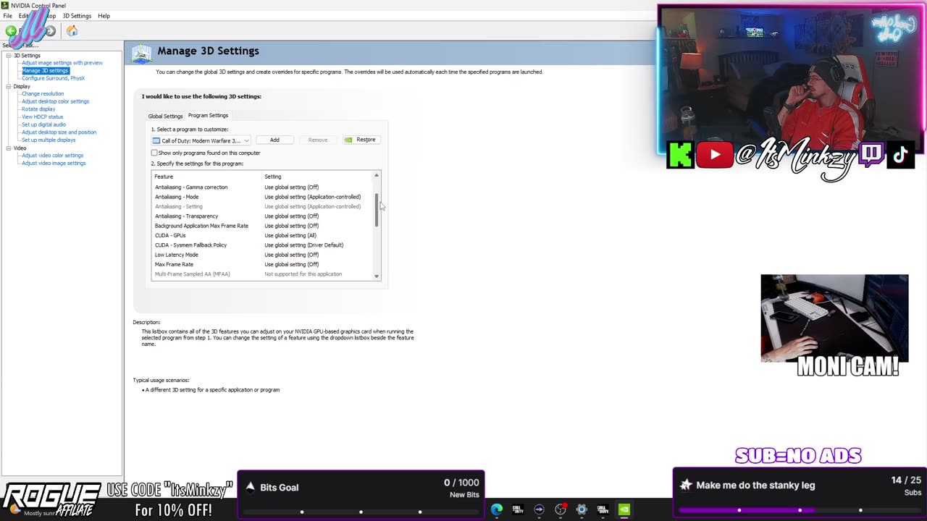Open the Max Frame Rate setting dropdown

[x=291, y=264]
